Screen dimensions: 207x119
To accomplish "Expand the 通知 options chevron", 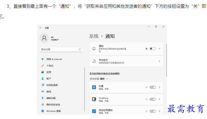I will pos(159,48).
